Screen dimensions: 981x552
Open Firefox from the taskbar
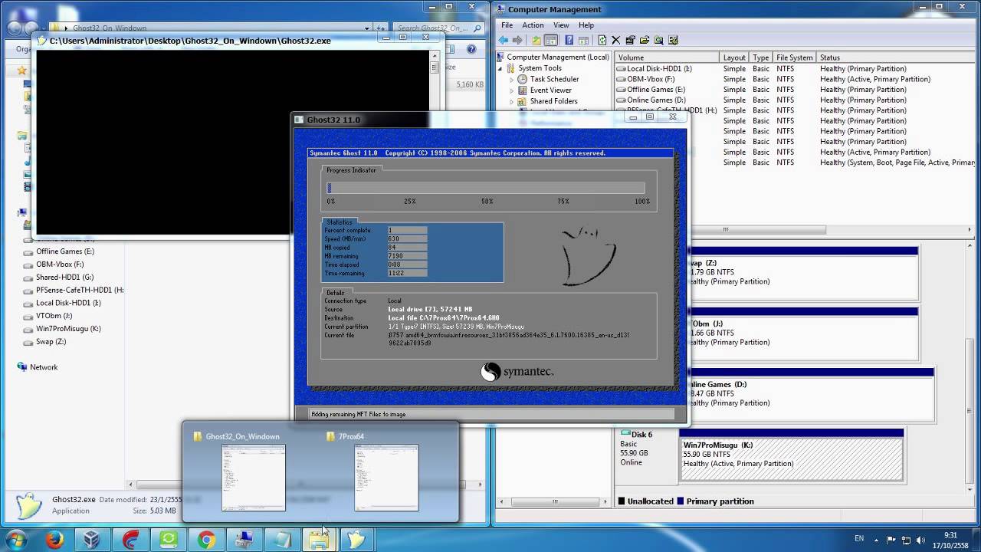point(54,540)
